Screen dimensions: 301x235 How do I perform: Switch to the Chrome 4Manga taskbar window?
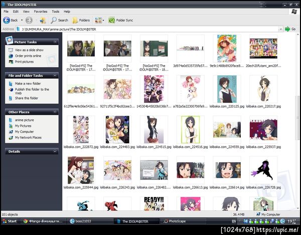(43, 221)
